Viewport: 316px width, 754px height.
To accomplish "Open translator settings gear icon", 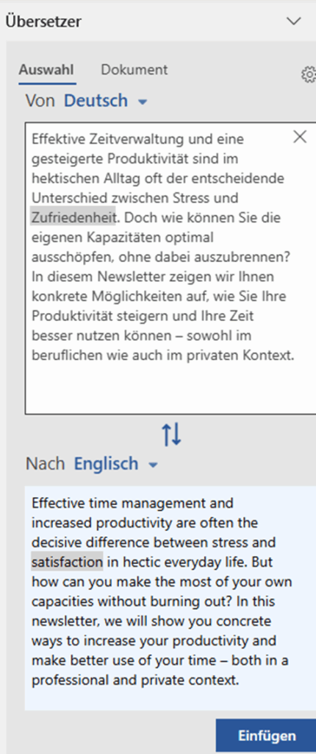I will [x=309, y=74].
